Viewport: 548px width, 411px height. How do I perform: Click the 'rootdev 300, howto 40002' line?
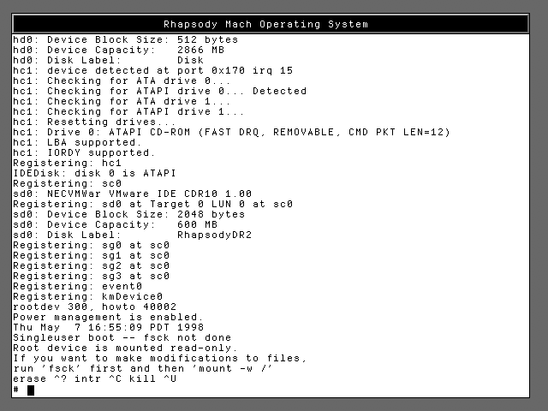coord(95,307)
